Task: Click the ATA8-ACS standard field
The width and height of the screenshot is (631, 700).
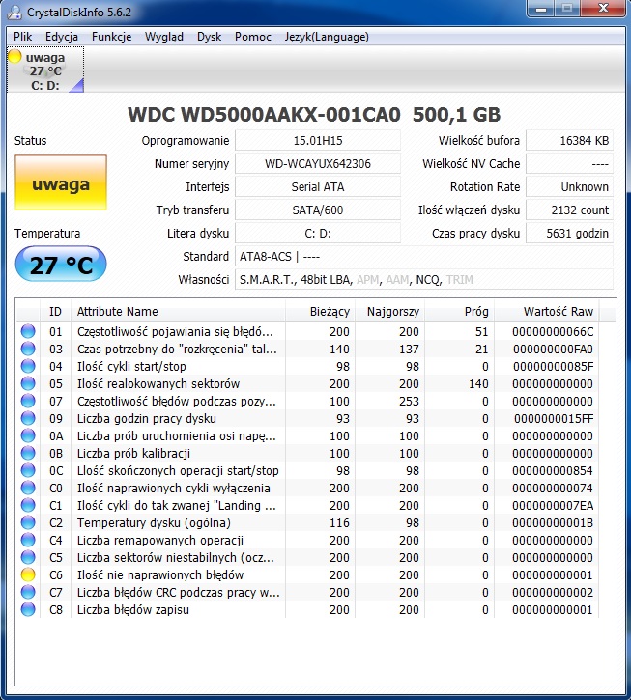Action: coord(424,257)
